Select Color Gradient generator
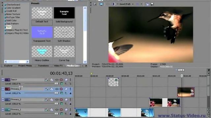This screenshot has height=118, width=211. tap(13, 8)
